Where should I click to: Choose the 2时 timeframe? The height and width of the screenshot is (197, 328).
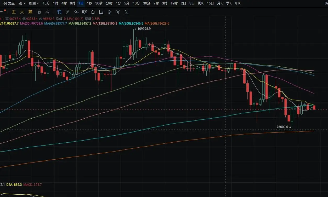coord(156,3)
